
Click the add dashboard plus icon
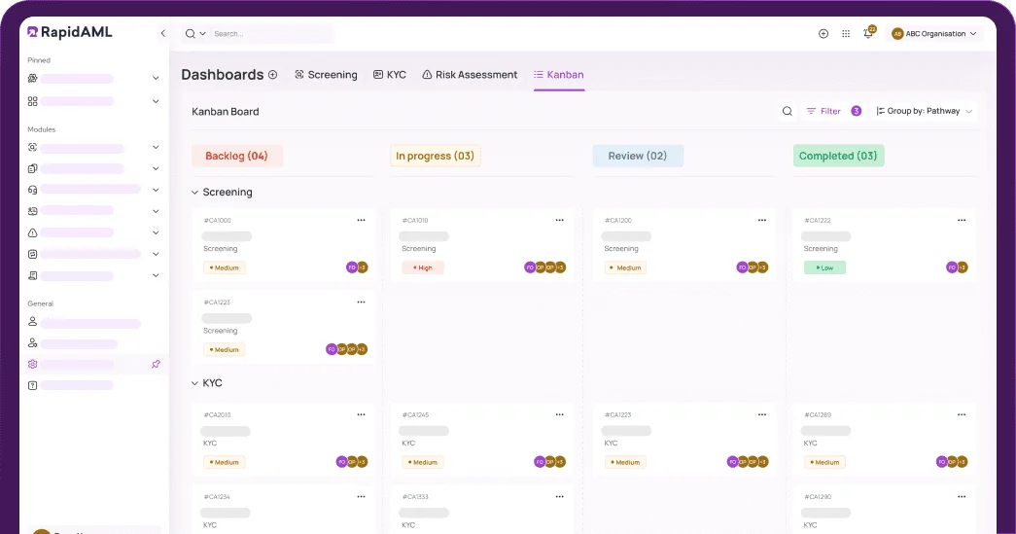pyautogui.click(x=273, y=75)
